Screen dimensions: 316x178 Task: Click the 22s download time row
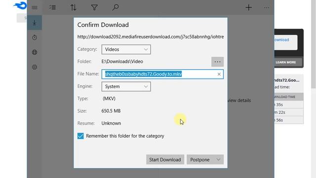(289, 112)
